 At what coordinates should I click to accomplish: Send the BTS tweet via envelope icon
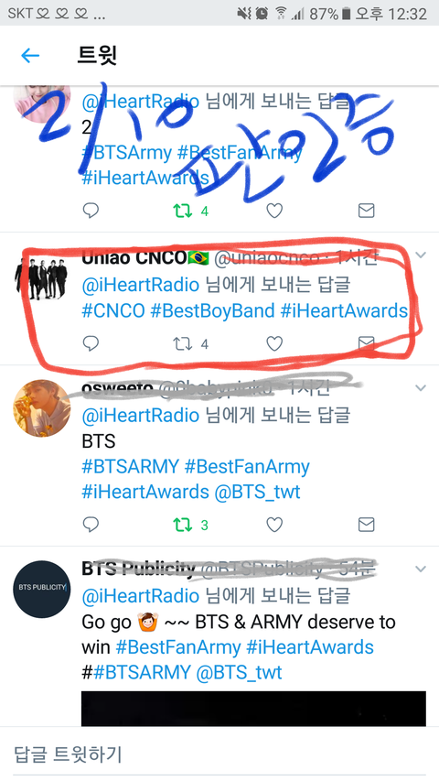367,524
